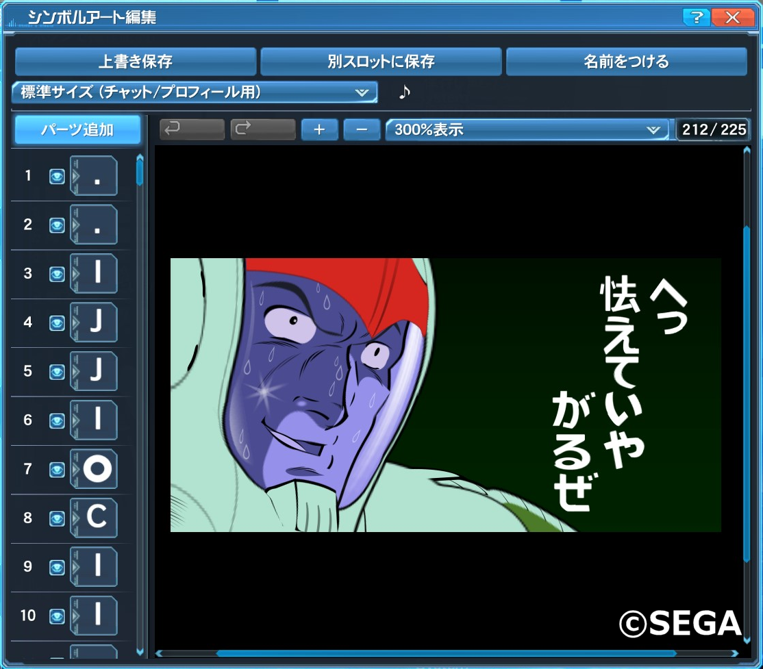
Task: Click the redo arrow button
Action: pos(263,129)
